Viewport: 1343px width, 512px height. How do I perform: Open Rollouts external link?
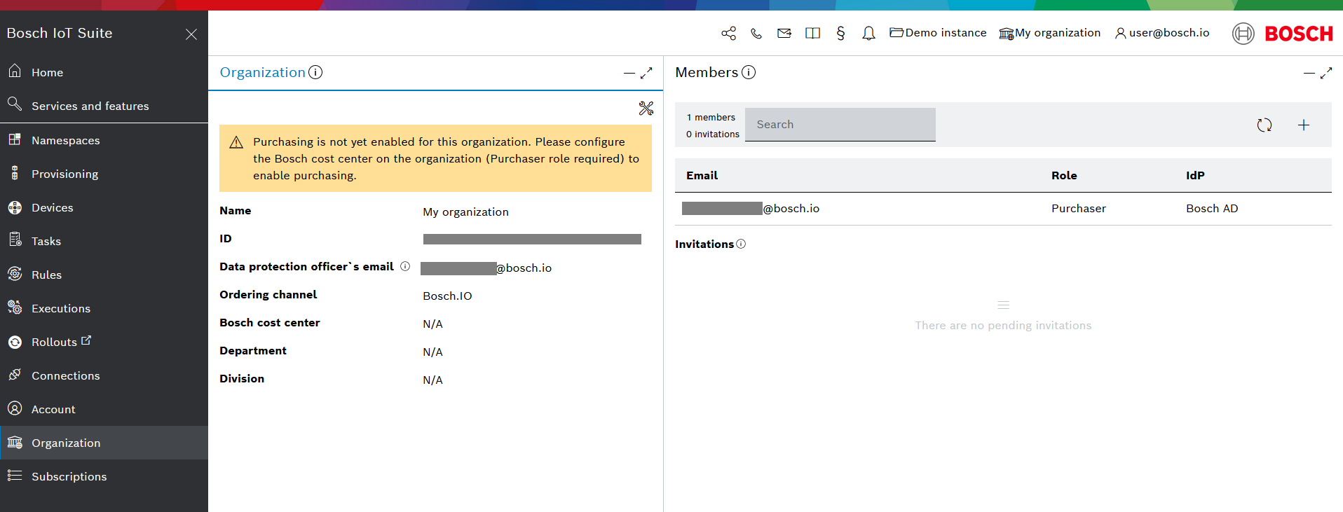pos(104,342)
